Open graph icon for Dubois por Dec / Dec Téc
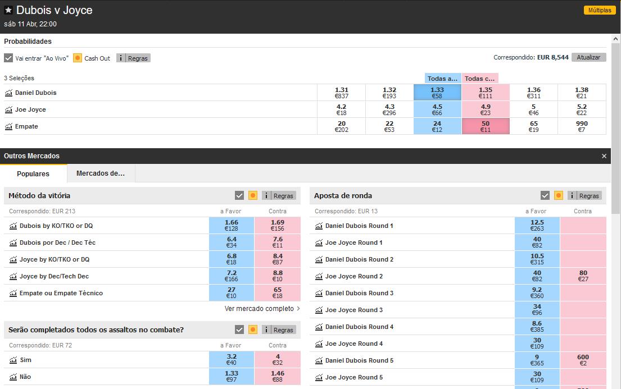This screenshot has width=621, height=389. (13, 242)
